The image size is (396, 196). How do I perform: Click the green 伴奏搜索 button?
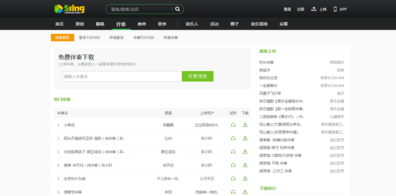197,76
